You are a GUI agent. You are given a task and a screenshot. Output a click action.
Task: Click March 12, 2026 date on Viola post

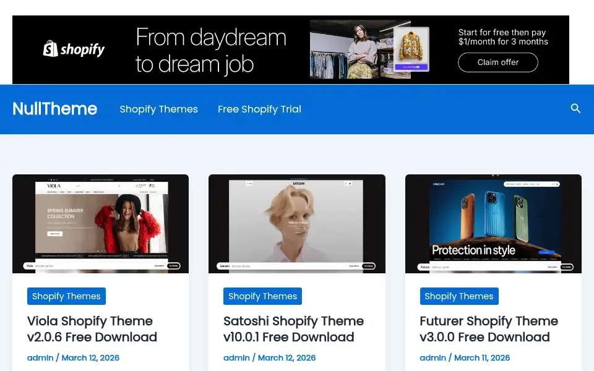point(90,358)
